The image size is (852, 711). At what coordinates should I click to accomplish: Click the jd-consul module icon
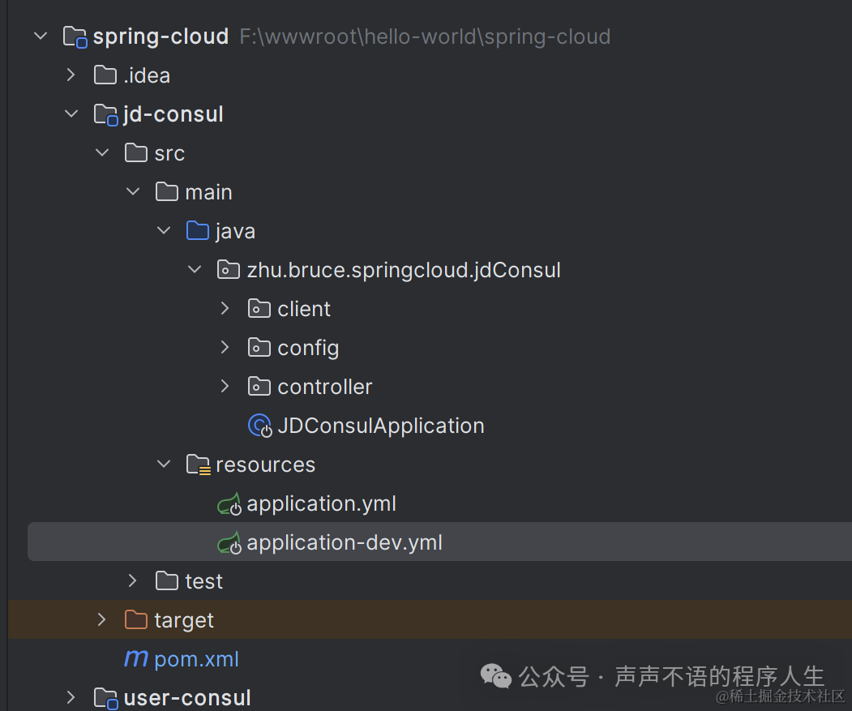106,114
